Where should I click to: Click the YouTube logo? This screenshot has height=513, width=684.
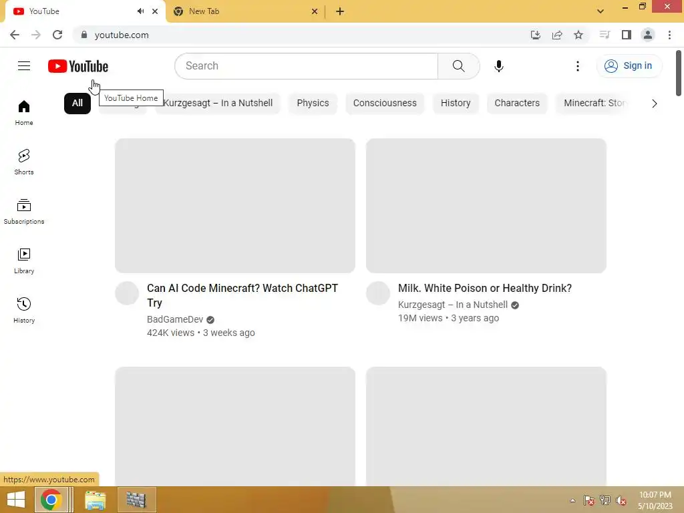click(78, 66)
